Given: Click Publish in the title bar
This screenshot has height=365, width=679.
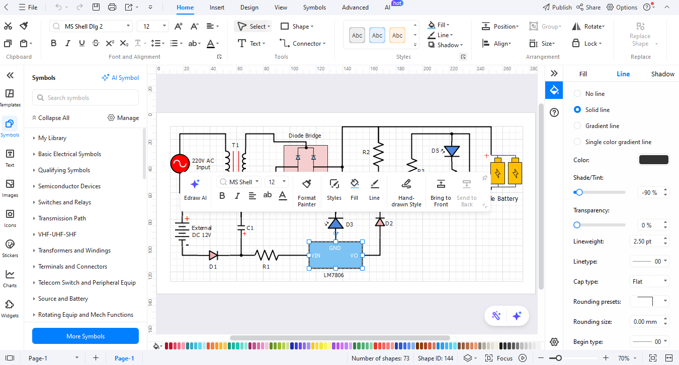Looking at the screenshot, I should [x=557, y=8].
